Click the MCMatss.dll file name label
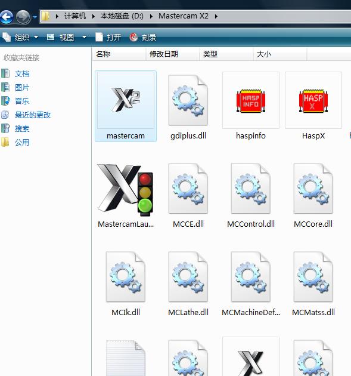Viewport: 351px width, 376px height. coord(313,313)
